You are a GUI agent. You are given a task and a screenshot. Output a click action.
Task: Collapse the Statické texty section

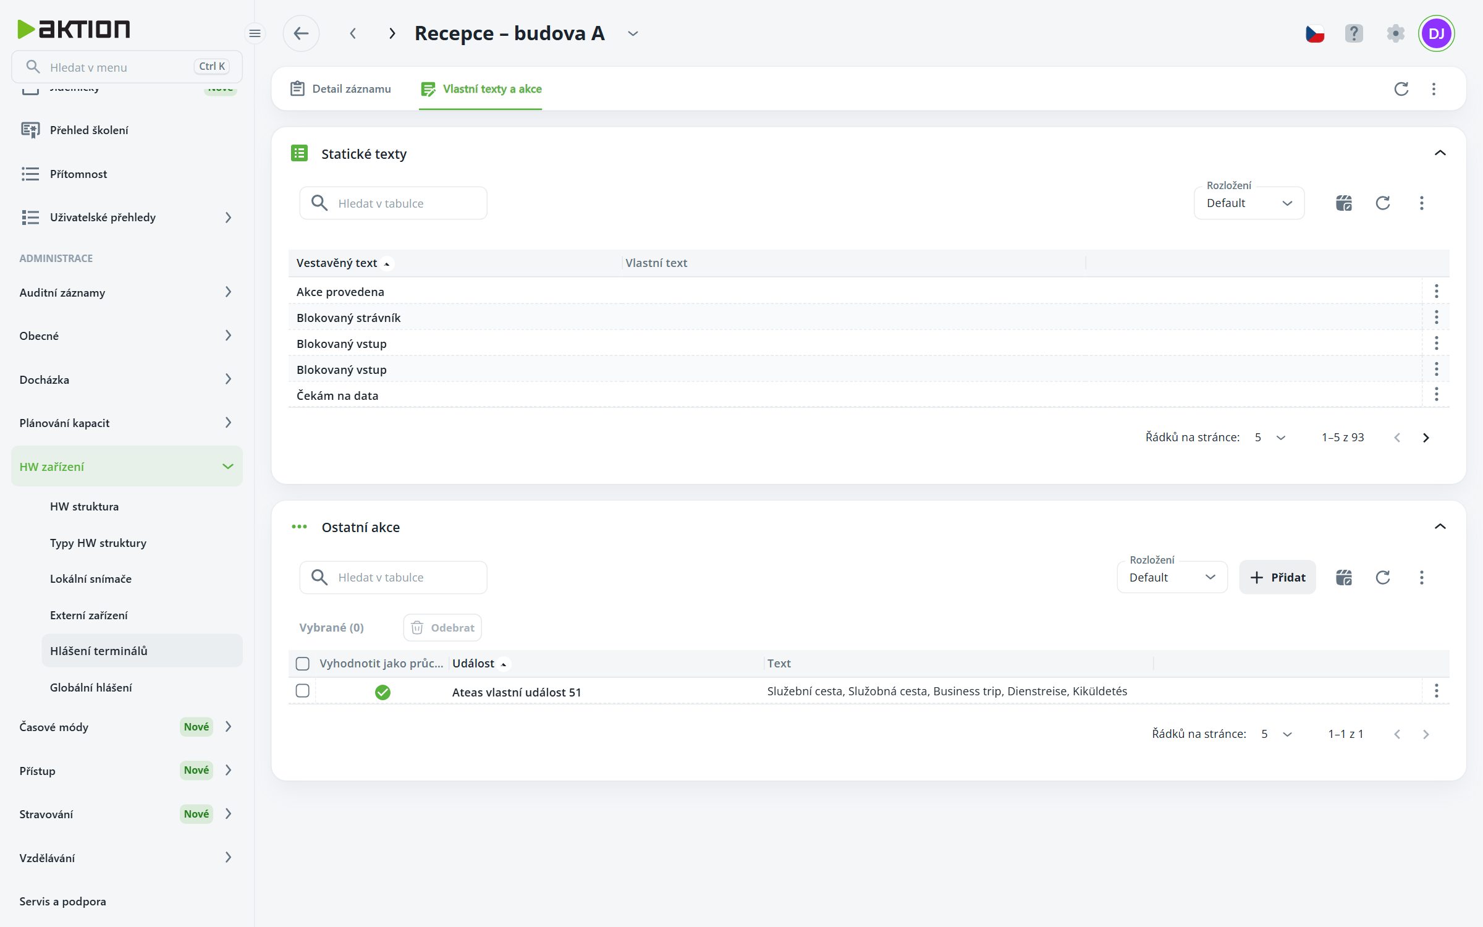pyautogui.click(x=1440, y=153)
